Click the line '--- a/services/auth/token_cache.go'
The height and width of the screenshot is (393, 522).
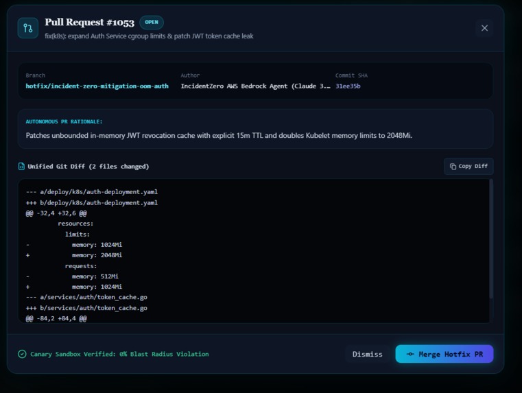(x=86, y=297)
